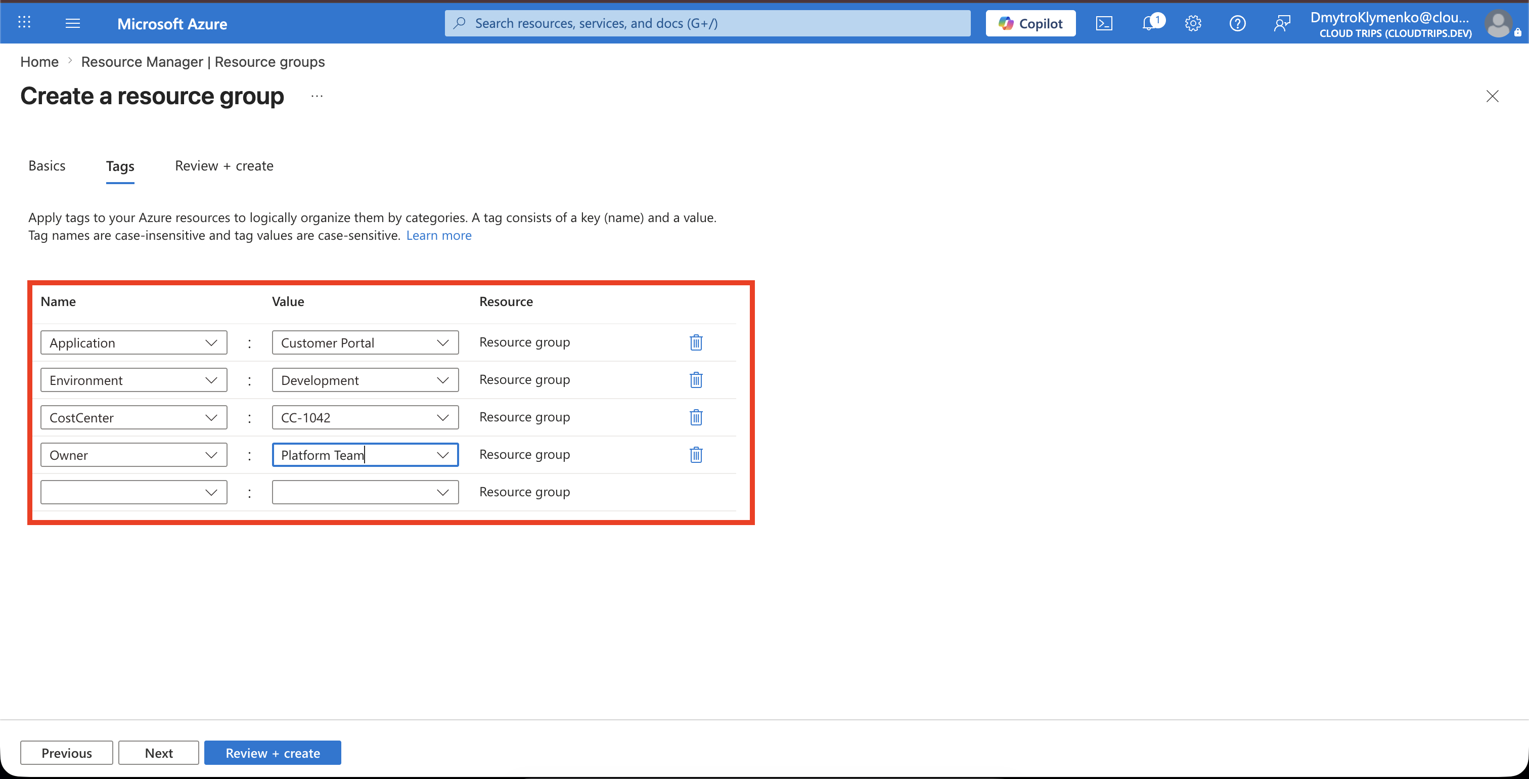The height and width of the screenshot is (779, 1529).
Task: Open the Azure portal apps grid icon
Action: point(24,23)
